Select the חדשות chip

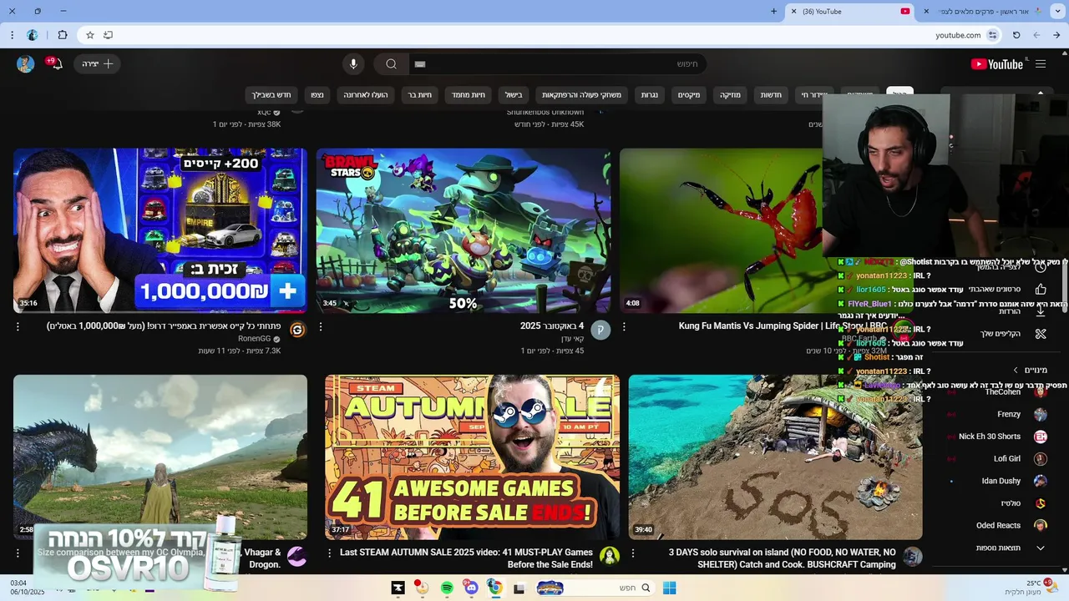tap(771, 95)
